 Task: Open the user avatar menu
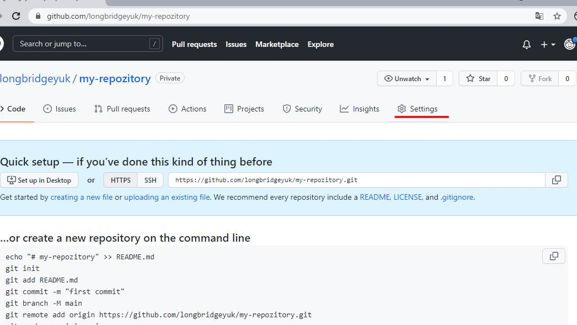[569, 44]
